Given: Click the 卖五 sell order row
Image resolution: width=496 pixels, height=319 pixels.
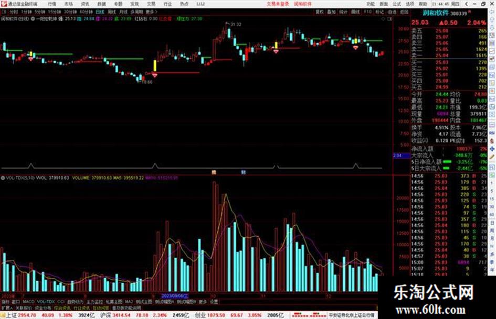Looking at the screenshot, I should [449, 30].
